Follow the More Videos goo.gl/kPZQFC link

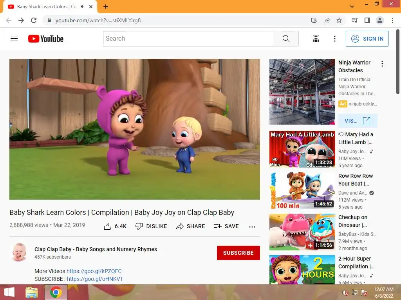pyautogui.click(x=94, y=271)
